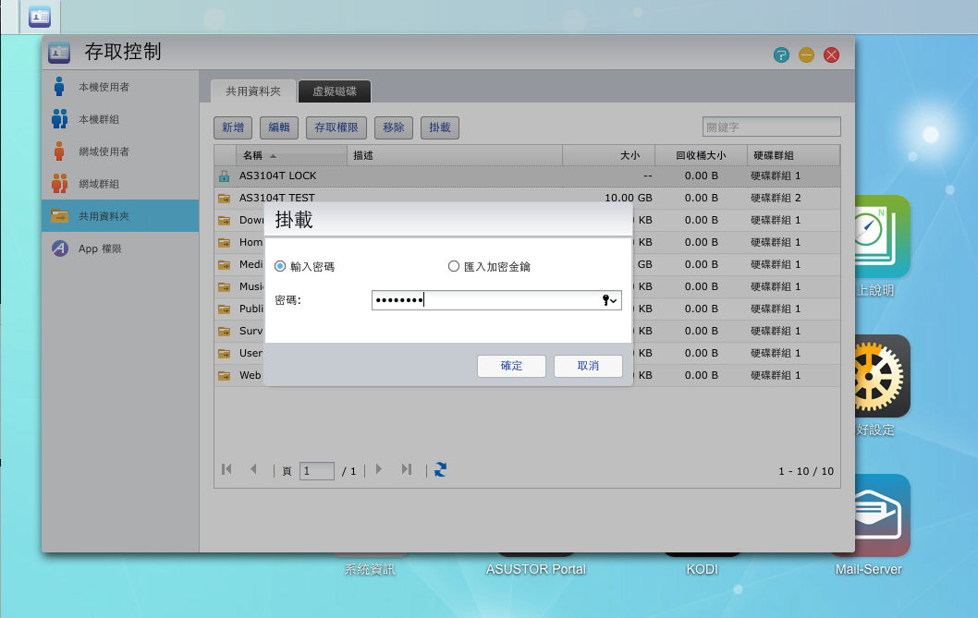Focus the 密碼 password field

pos(496,300)
